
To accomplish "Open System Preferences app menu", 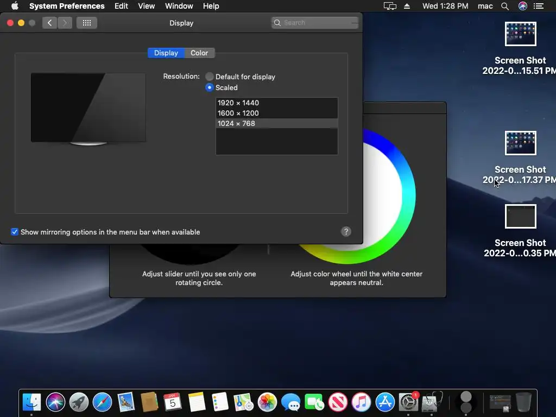I will pyautogui.click(x=67, y=6).
